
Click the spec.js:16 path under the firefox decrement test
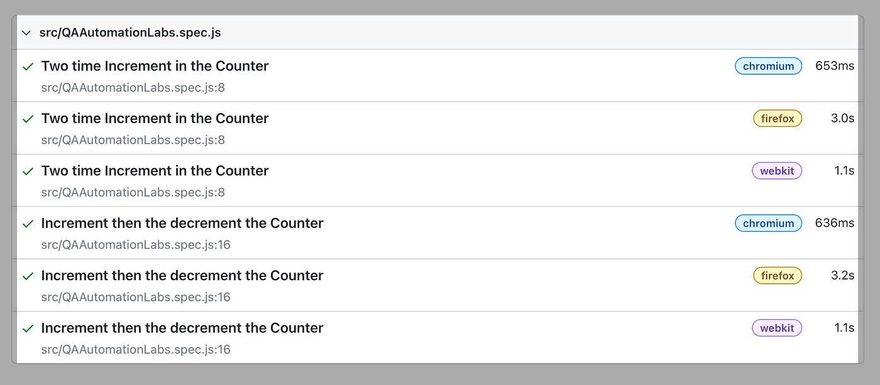[x=136, y=297]
